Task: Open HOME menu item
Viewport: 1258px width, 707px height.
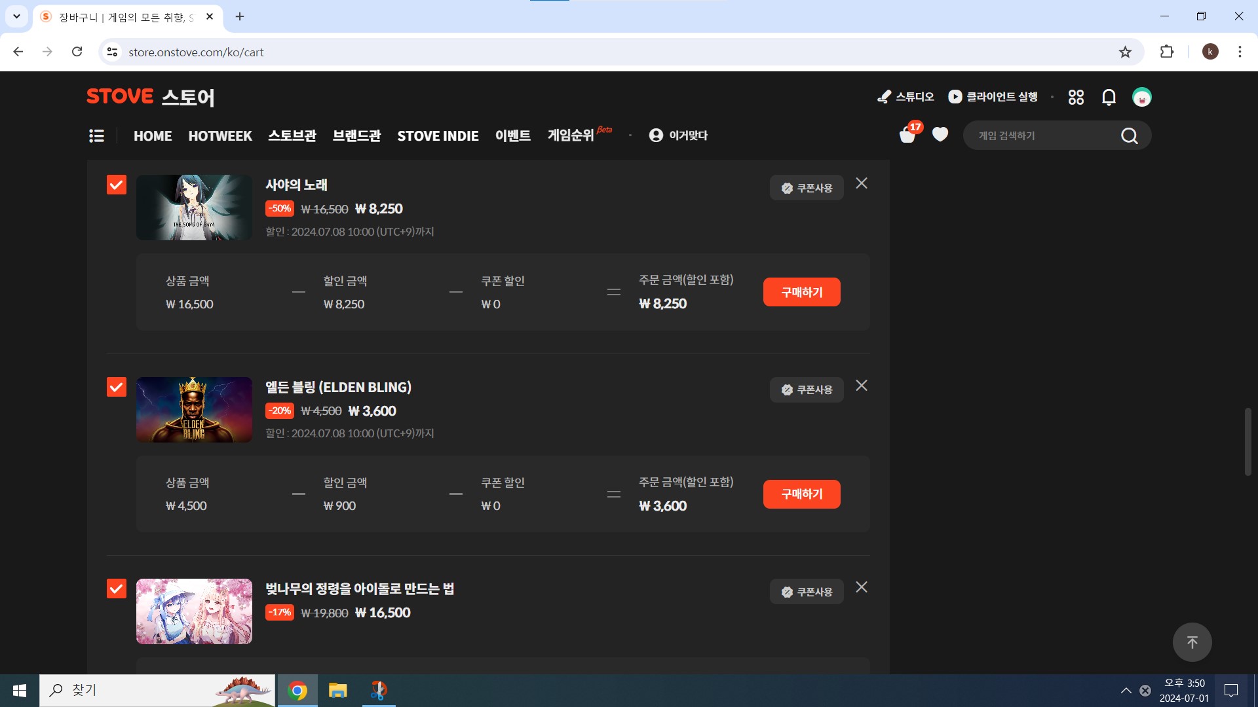Action: pos(153,136)
